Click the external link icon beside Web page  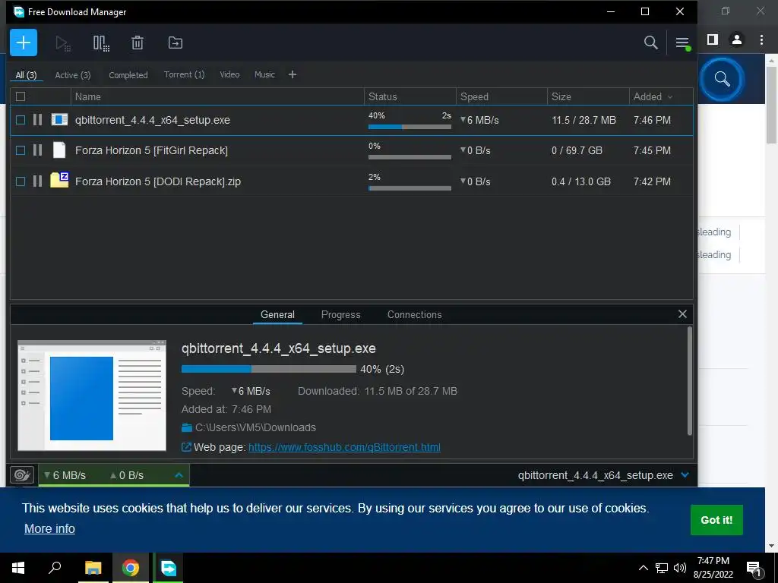point(186,447)
